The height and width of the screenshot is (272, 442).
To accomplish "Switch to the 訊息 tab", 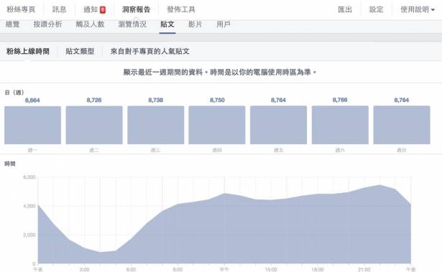I will (59, 9).
